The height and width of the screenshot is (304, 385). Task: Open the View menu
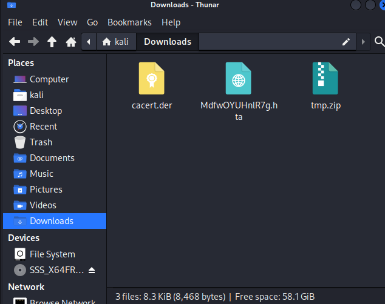pos(67,22)
